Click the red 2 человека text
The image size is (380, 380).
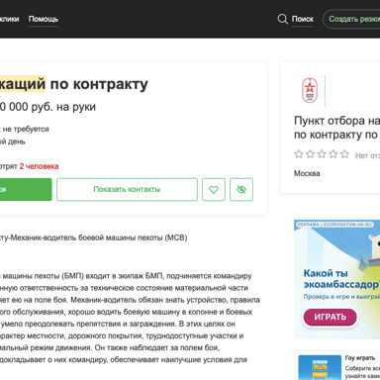tap(39, 166)
